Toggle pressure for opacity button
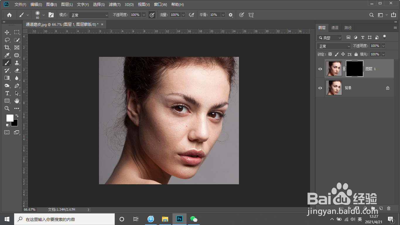The height and width of the screenshot is (225, 400). point(152,15)
